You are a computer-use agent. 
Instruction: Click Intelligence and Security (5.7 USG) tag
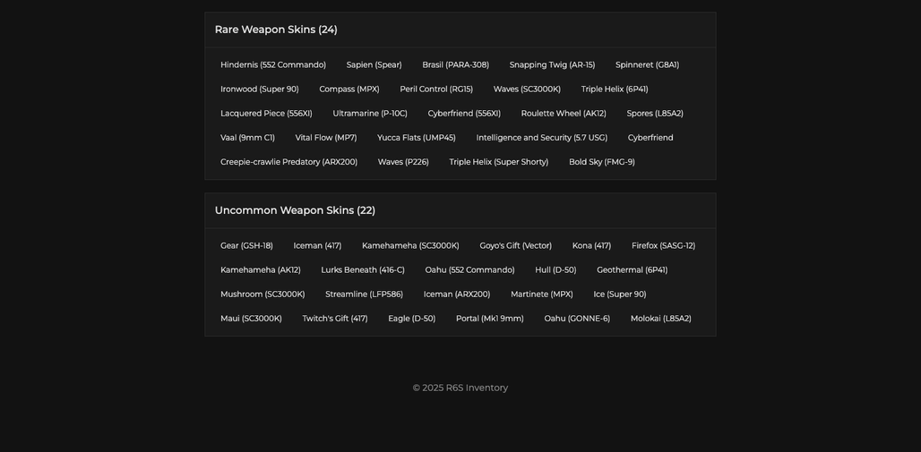[x=542, y=138]
